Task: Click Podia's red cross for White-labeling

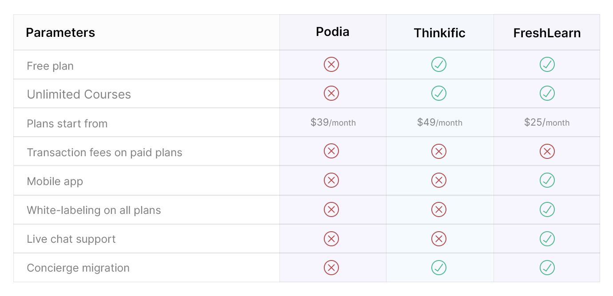Action: 331,209
